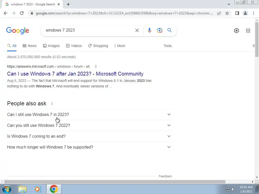The height and width of the screenshot is (194, 259).
Task: Open the Chrome side panel
Action: pos(237,13)
